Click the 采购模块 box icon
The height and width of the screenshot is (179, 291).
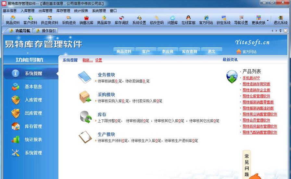(85, 97)
